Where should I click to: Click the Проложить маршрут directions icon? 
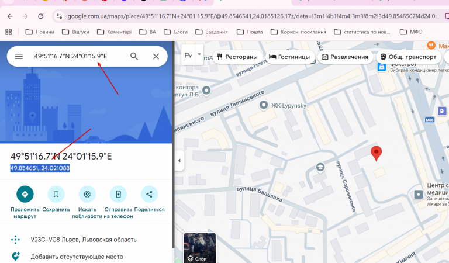25,194
